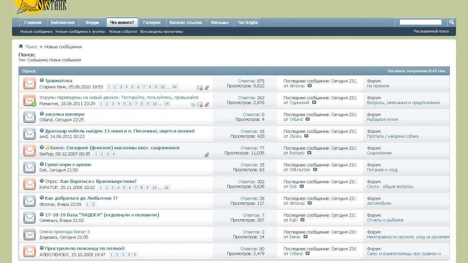Click the search magnifier icon
Viewport: 468px width, 263px height.
tap(452, 22)
